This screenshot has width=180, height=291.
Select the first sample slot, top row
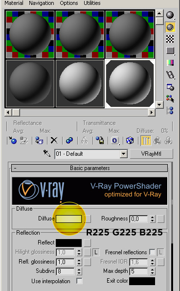(30, 34)
